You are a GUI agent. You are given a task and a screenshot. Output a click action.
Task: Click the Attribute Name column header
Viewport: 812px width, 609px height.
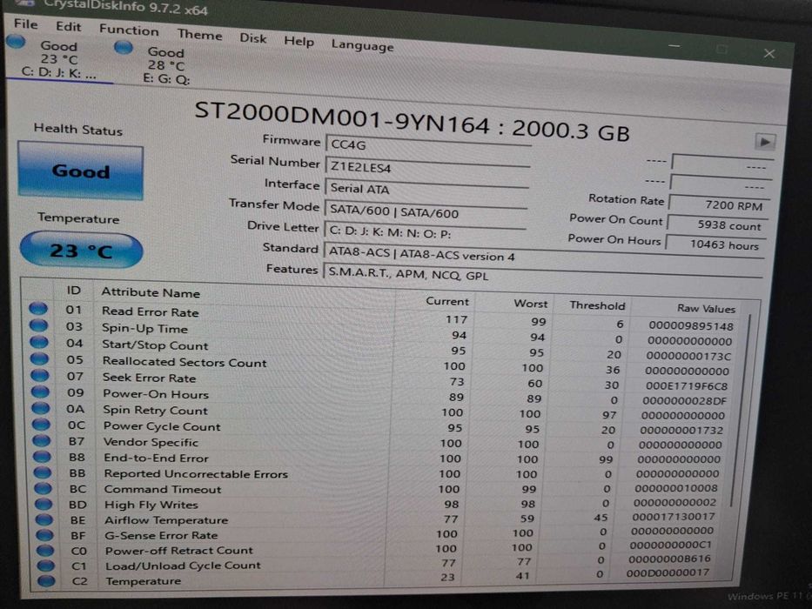pos(151,292)
